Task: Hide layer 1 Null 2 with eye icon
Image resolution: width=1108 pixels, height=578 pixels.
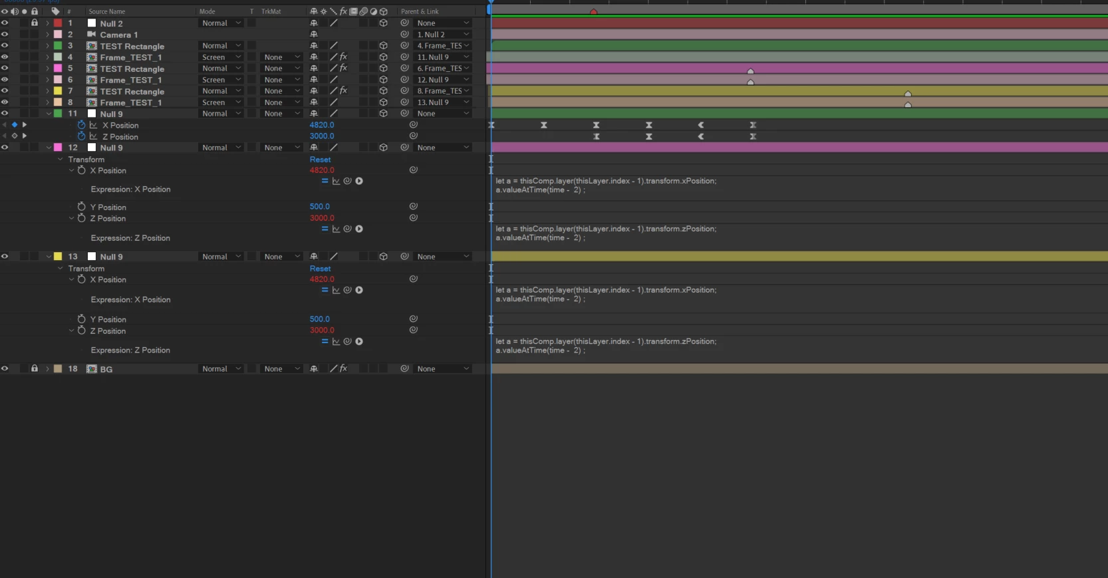Action: (5, 23)
